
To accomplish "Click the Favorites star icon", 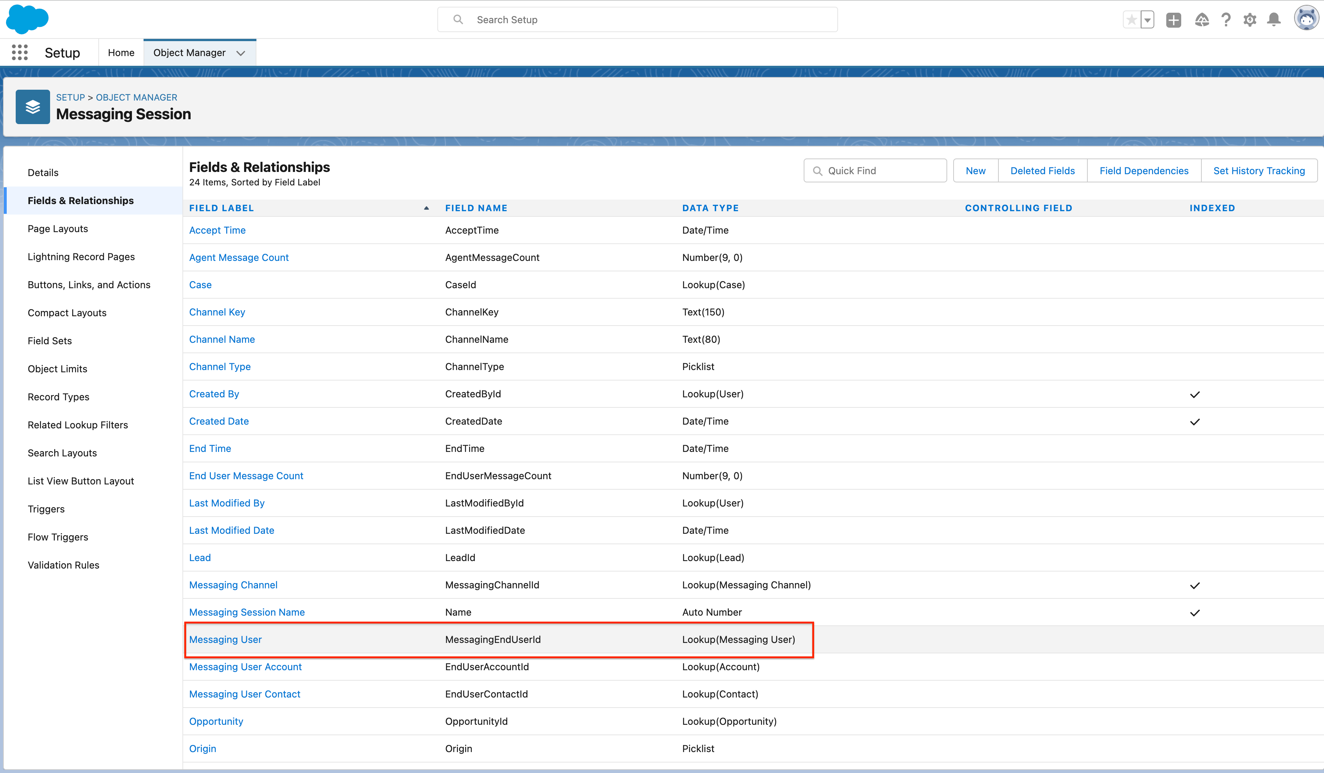I will pos(1132,20).
